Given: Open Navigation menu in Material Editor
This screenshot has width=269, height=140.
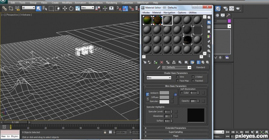Looking at the screenshot, I should [x=169, y=13].
